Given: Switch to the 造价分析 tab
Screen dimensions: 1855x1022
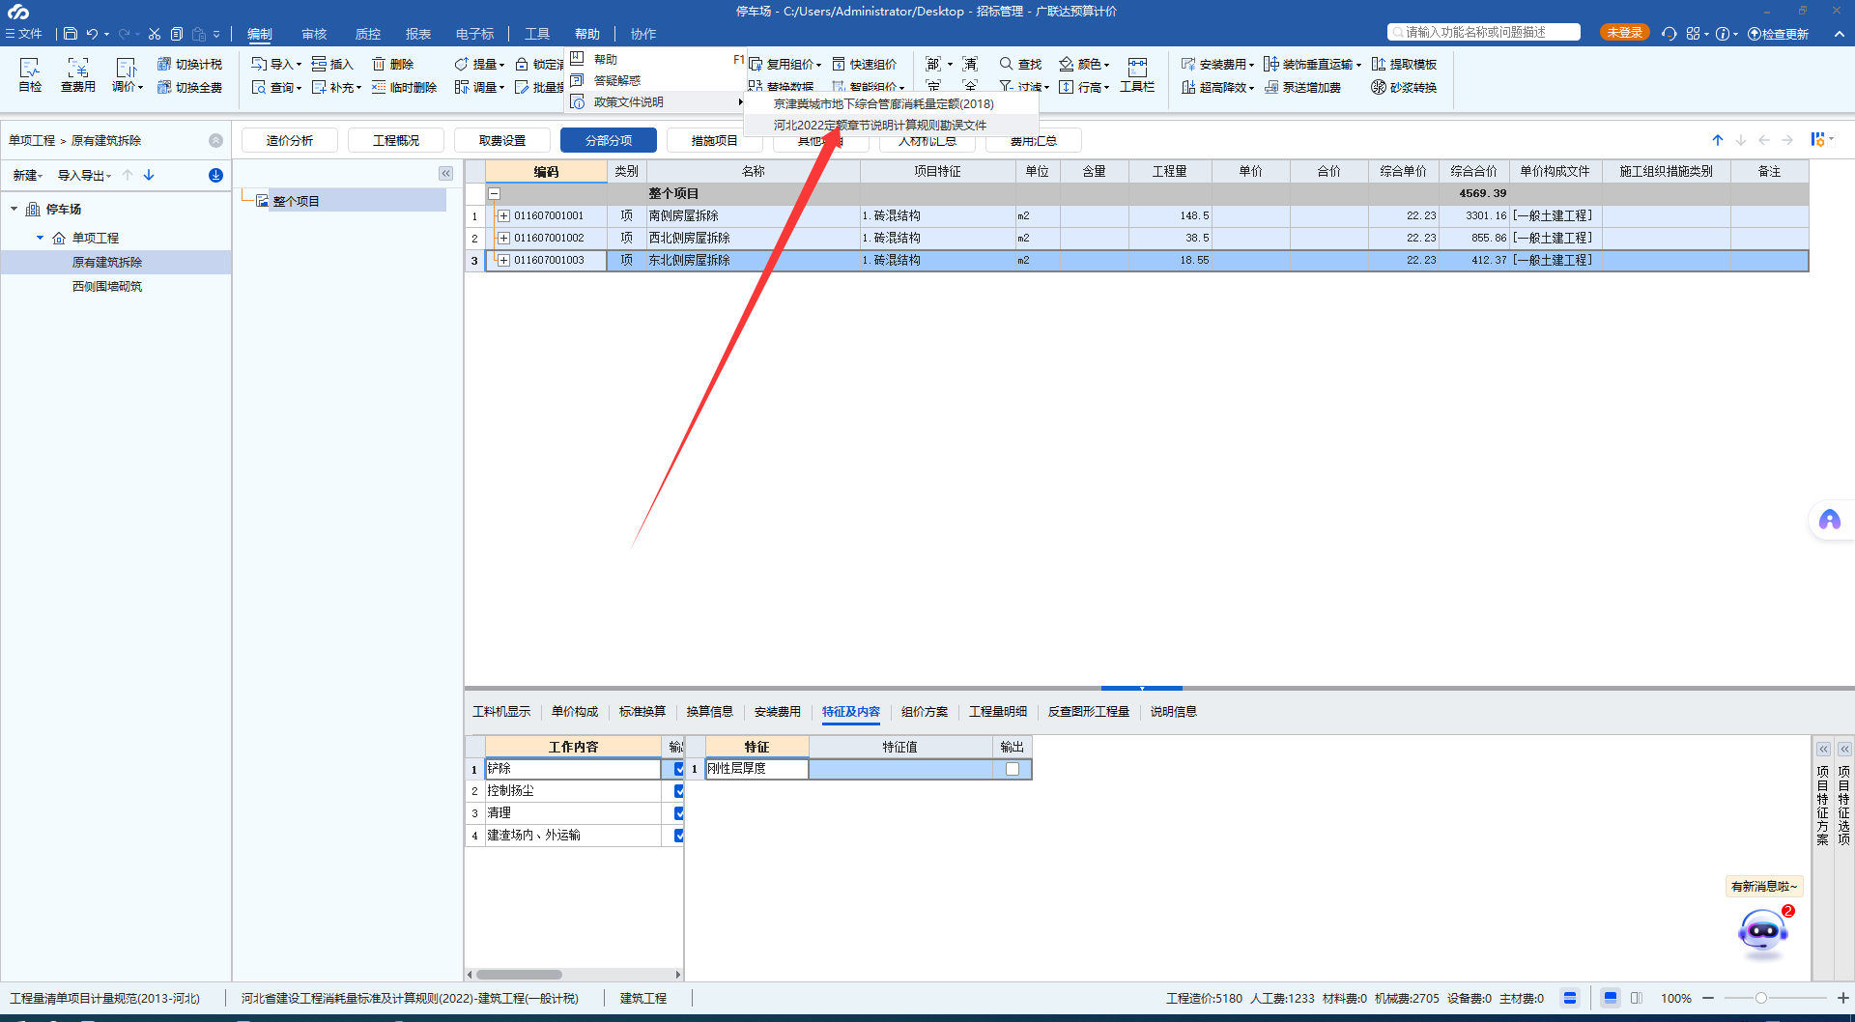Looking at the screenshot, I should [290, 140].
